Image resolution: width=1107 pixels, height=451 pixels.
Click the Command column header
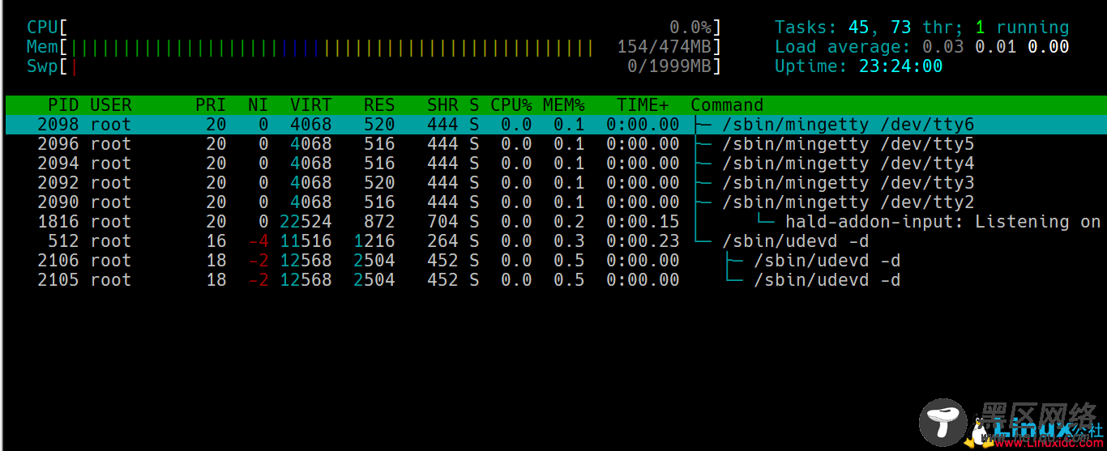(x=727, y=105)
